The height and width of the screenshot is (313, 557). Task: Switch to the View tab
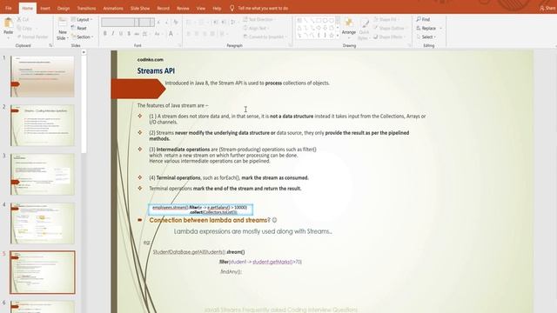tap(201, 8)
